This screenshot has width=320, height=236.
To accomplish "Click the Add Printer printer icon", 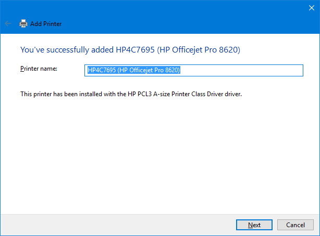I will click(23, 23).
